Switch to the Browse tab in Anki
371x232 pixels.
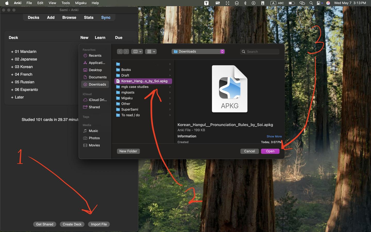coord(69,18)
